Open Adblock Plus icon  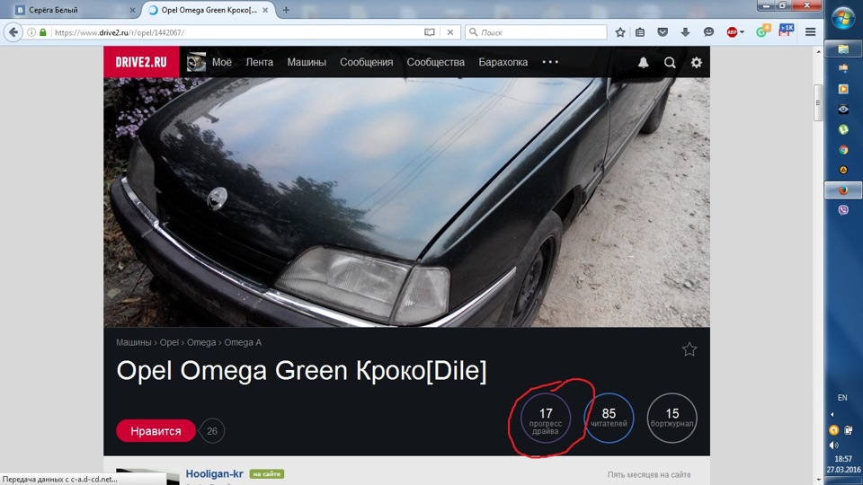point(732,32)
